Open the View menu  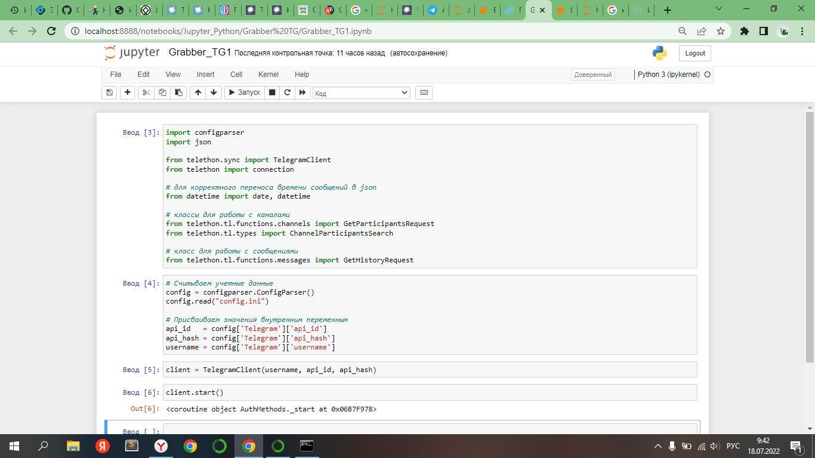173,75
